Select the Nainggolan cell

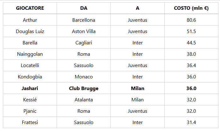[30, 54]
